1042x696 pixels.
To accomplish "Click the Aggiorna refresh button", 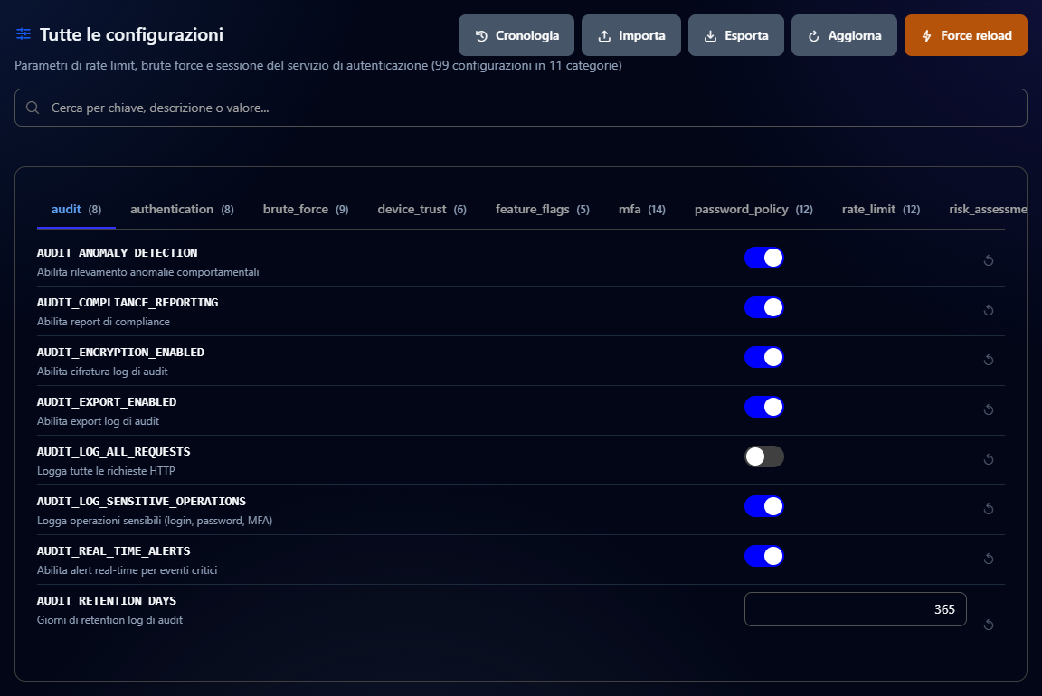I will [844, 35].
